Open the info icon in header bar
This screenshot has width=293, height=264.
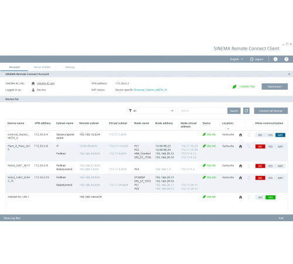[275, 59]
